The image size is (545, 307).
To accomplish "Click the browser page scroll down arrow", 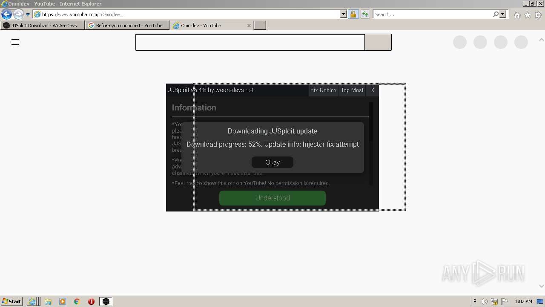I will (542, 286).
